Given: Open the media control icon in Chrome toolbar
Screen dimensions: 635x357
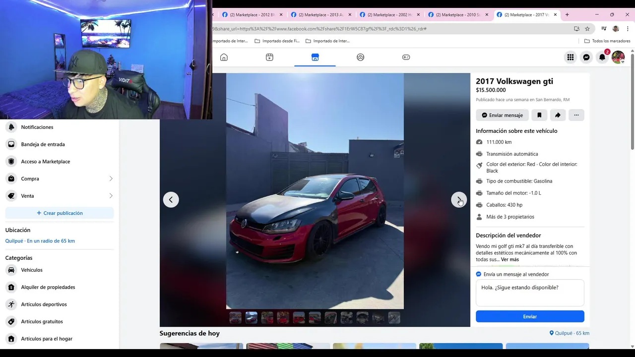Looking at the screenshot, I should tap(604, 29).
